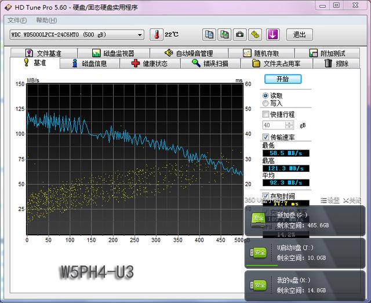Select the 基准 tab
The width and height of the screenshot is (371, 303).
click(35, 63)
